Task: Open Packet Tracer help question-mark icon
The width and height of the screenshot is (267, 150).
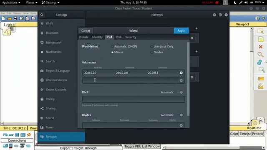Action: (263, 18)
